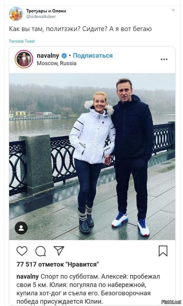Click the Fishki.net watermark
This screenshot has width=183, height=306.
(171, 302)
